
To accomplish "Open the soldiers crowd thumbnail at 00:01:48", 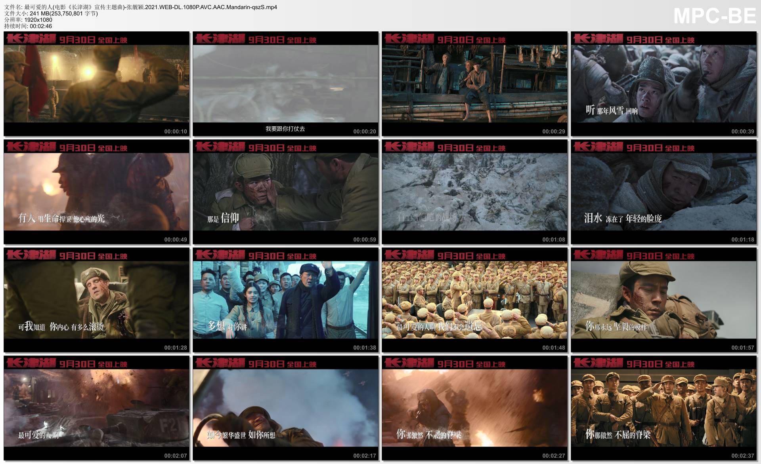I will click(x=474, y=300).
